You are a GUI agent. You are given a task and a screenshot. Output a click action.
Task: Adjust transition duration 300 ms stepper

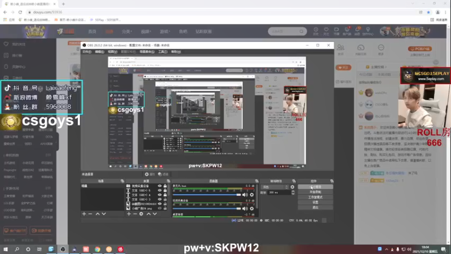[293, 192]
